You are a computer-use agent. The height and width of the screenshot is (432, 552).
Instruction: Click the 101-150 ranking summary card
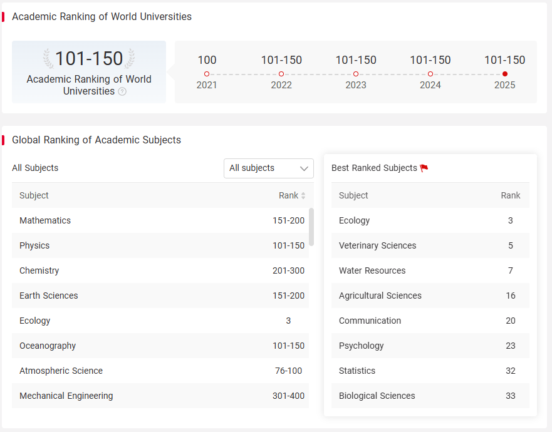click(89, 72)
